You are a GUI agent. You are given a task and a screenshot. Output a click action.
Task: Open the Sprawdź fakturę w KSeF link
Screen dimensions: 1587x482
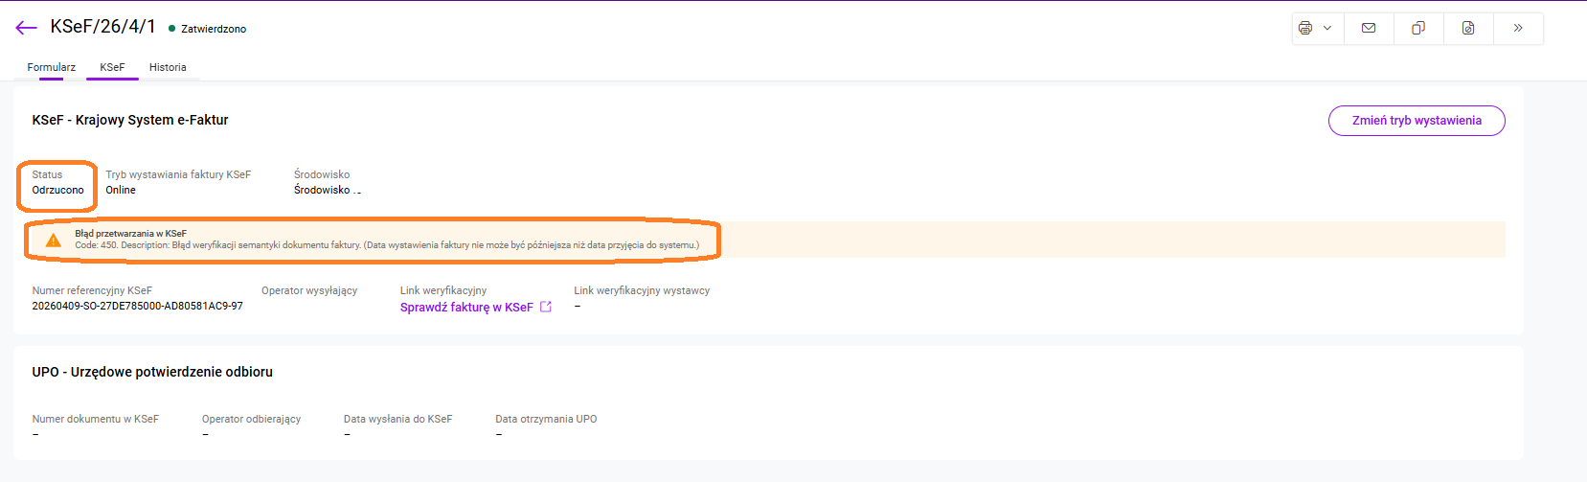pyautogui.click(x=466, y=308)
